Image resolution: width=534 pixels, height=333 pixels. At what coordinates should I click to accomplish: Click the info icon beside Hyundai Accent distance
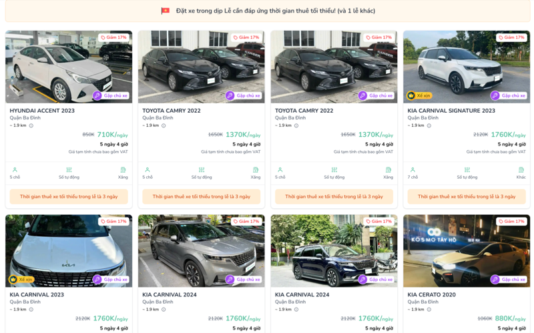pos(31,125)
